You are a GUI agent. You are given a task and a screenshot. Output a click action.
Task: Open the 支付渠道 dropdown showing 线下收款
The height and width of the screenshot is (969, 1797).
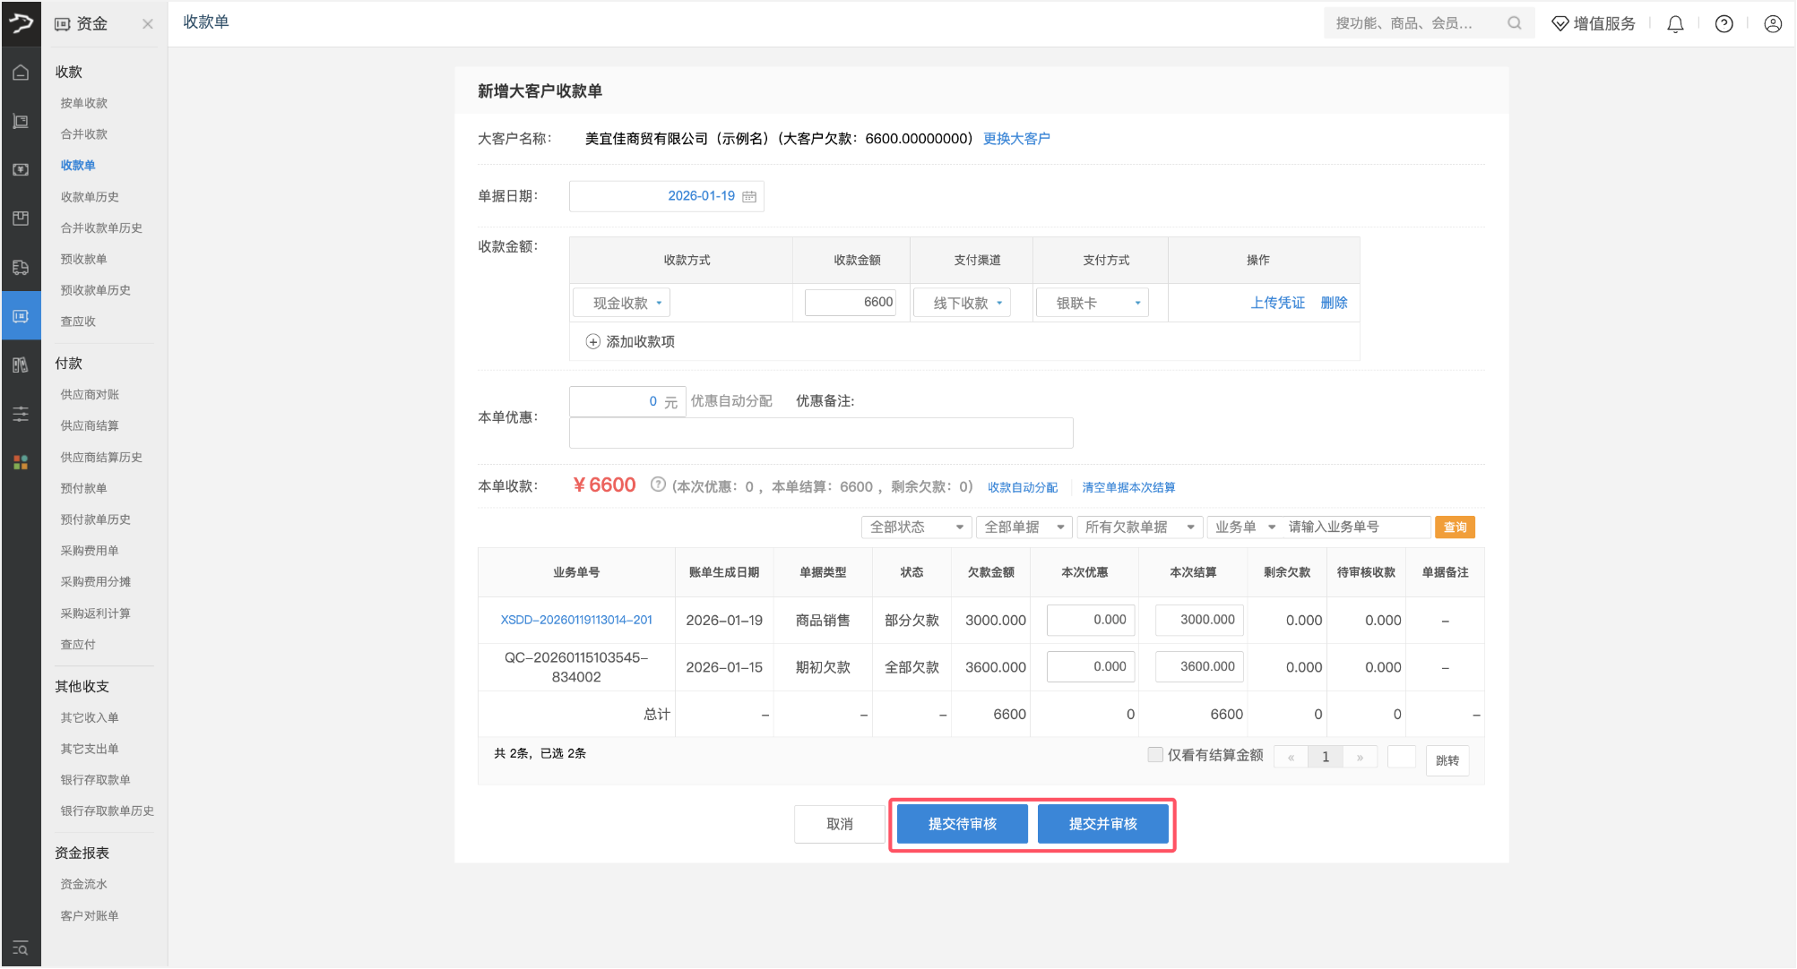pyautogui.click(x=962, y=302)
